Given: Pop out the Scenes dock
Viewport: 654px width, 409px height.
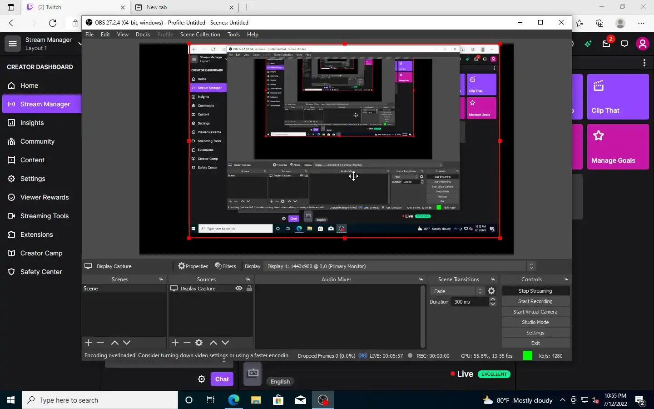Looking at the screenshot, I should (x=161, y=279).
